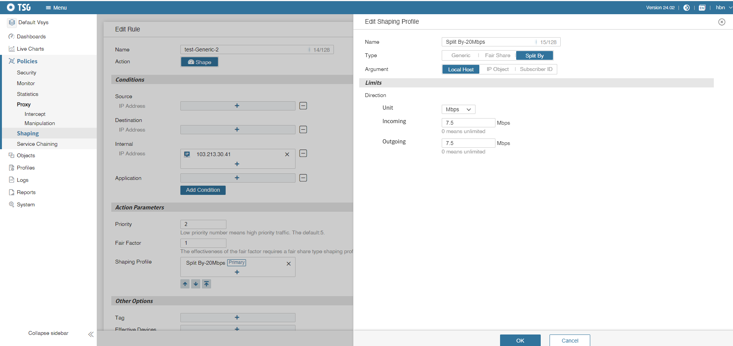Move shaping profile up with arrow
The width and height of the screenshot is (733, 346).
(185, 284)
